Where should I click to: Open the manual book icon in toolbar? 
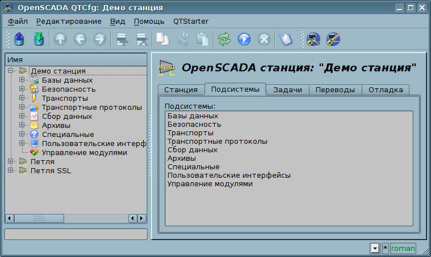point(285,40)
